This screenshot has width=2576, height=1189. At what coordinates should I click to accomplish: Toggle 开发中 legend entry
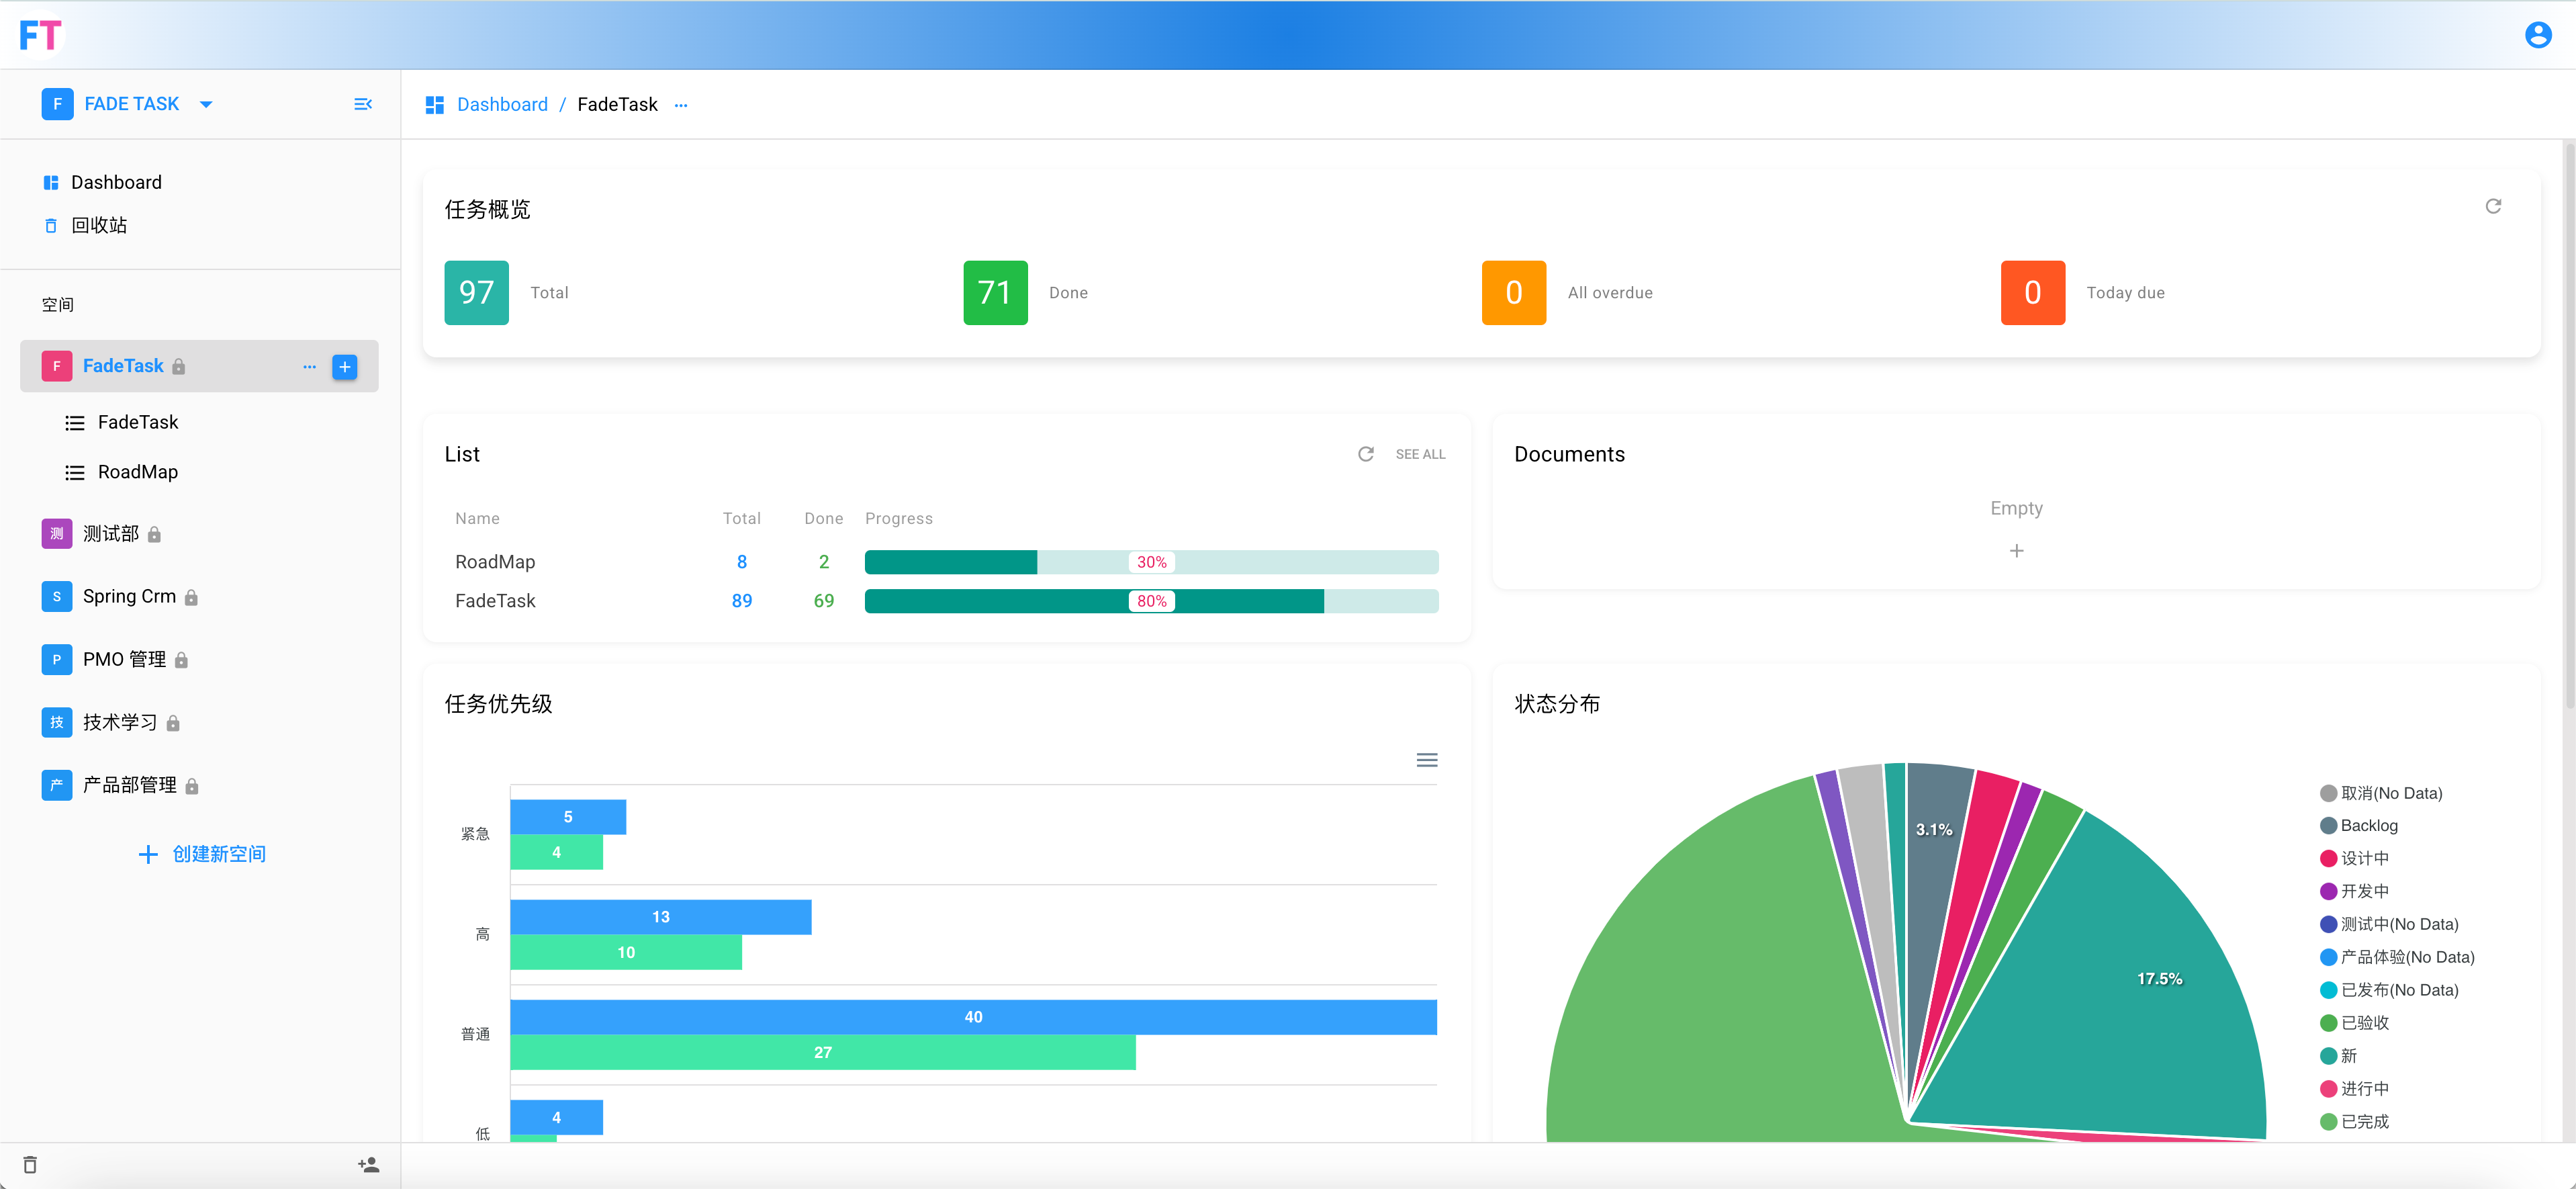pos(2354,892)
